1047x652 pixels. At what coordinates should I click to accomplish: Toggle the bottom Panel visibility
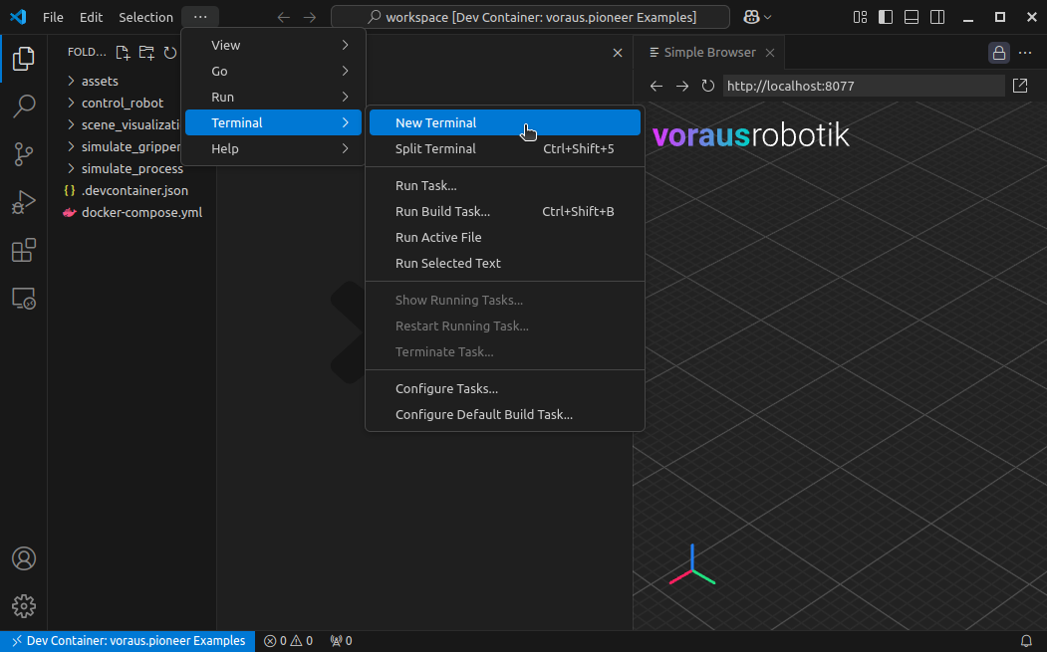(912, 17)
